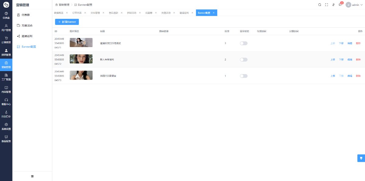Open 订单管理 from the left rail

pyautogui.click(x=6, y=40)
